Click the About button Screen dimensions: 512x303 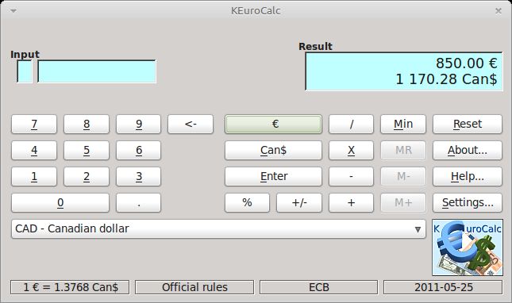click(468, 150)
